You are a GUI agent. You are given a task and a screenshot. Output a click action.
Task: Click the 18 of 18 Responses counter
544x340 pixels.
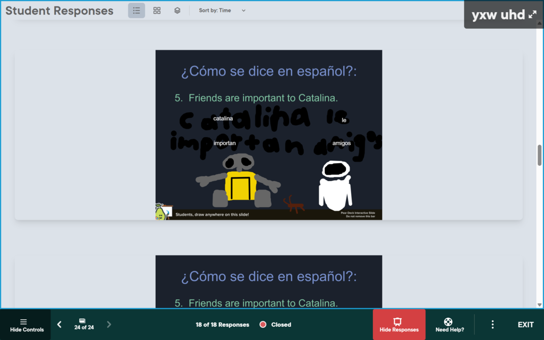pos(222,325)
